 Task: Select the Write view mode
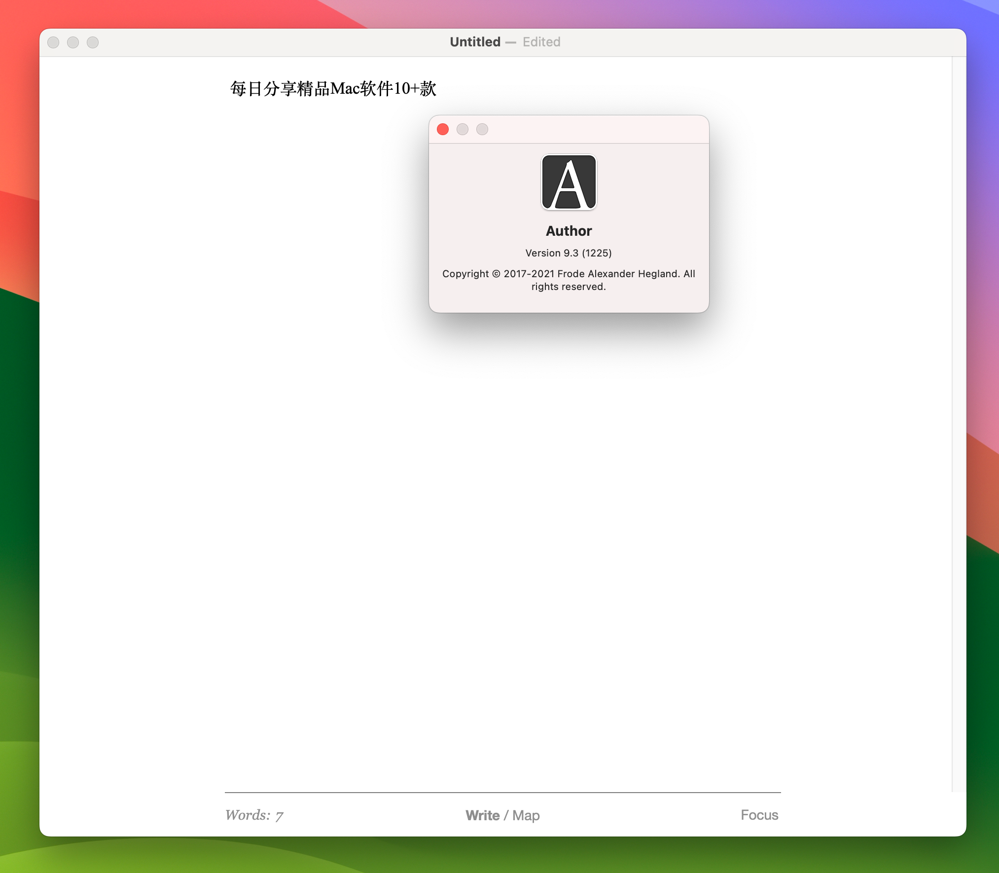pos(483,815)
